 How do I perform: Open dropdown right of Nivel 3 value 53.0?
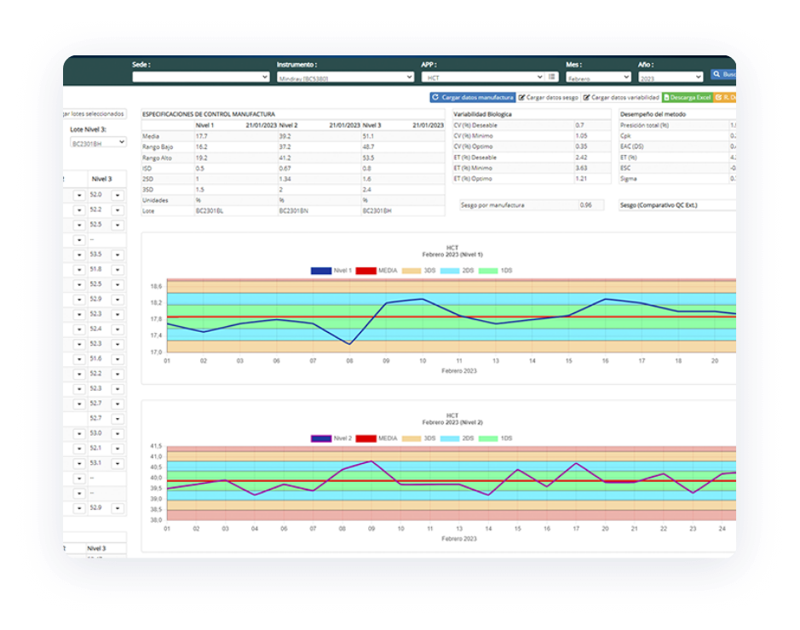coord(118,433)
